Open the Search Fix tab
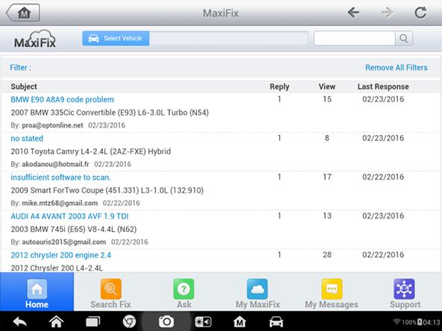Viewport: 442px width, 331px height. click(x=110, y=293)
